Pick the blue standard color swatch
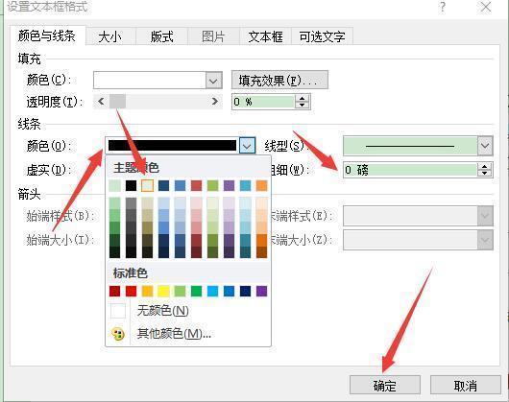Screen dimensions: 509x402 (x=229, y=291)
